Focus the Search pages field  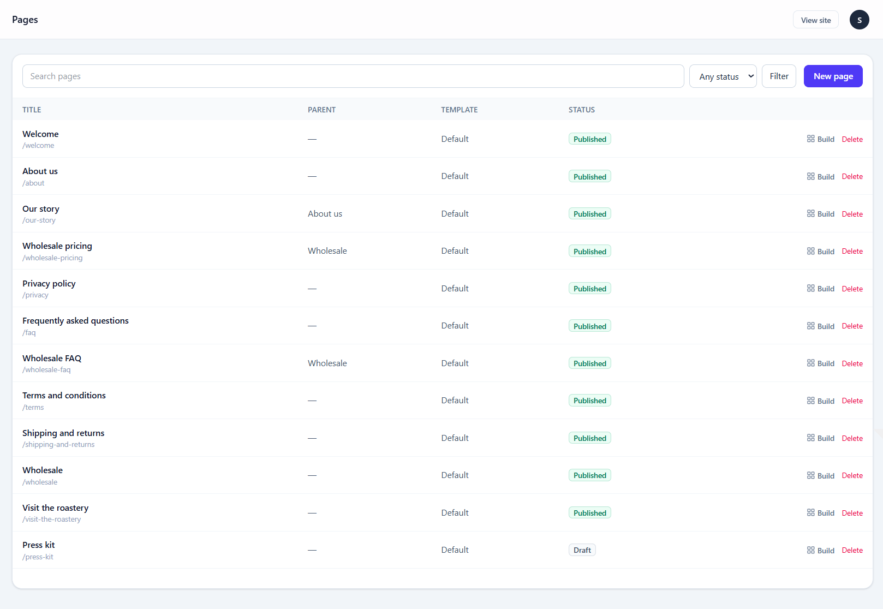click(x=353, y=76)
